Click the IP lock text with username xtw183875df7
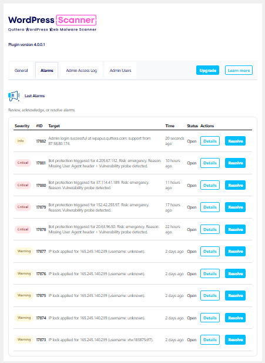The height and width of the screenshot is (363, 265). 100,340
